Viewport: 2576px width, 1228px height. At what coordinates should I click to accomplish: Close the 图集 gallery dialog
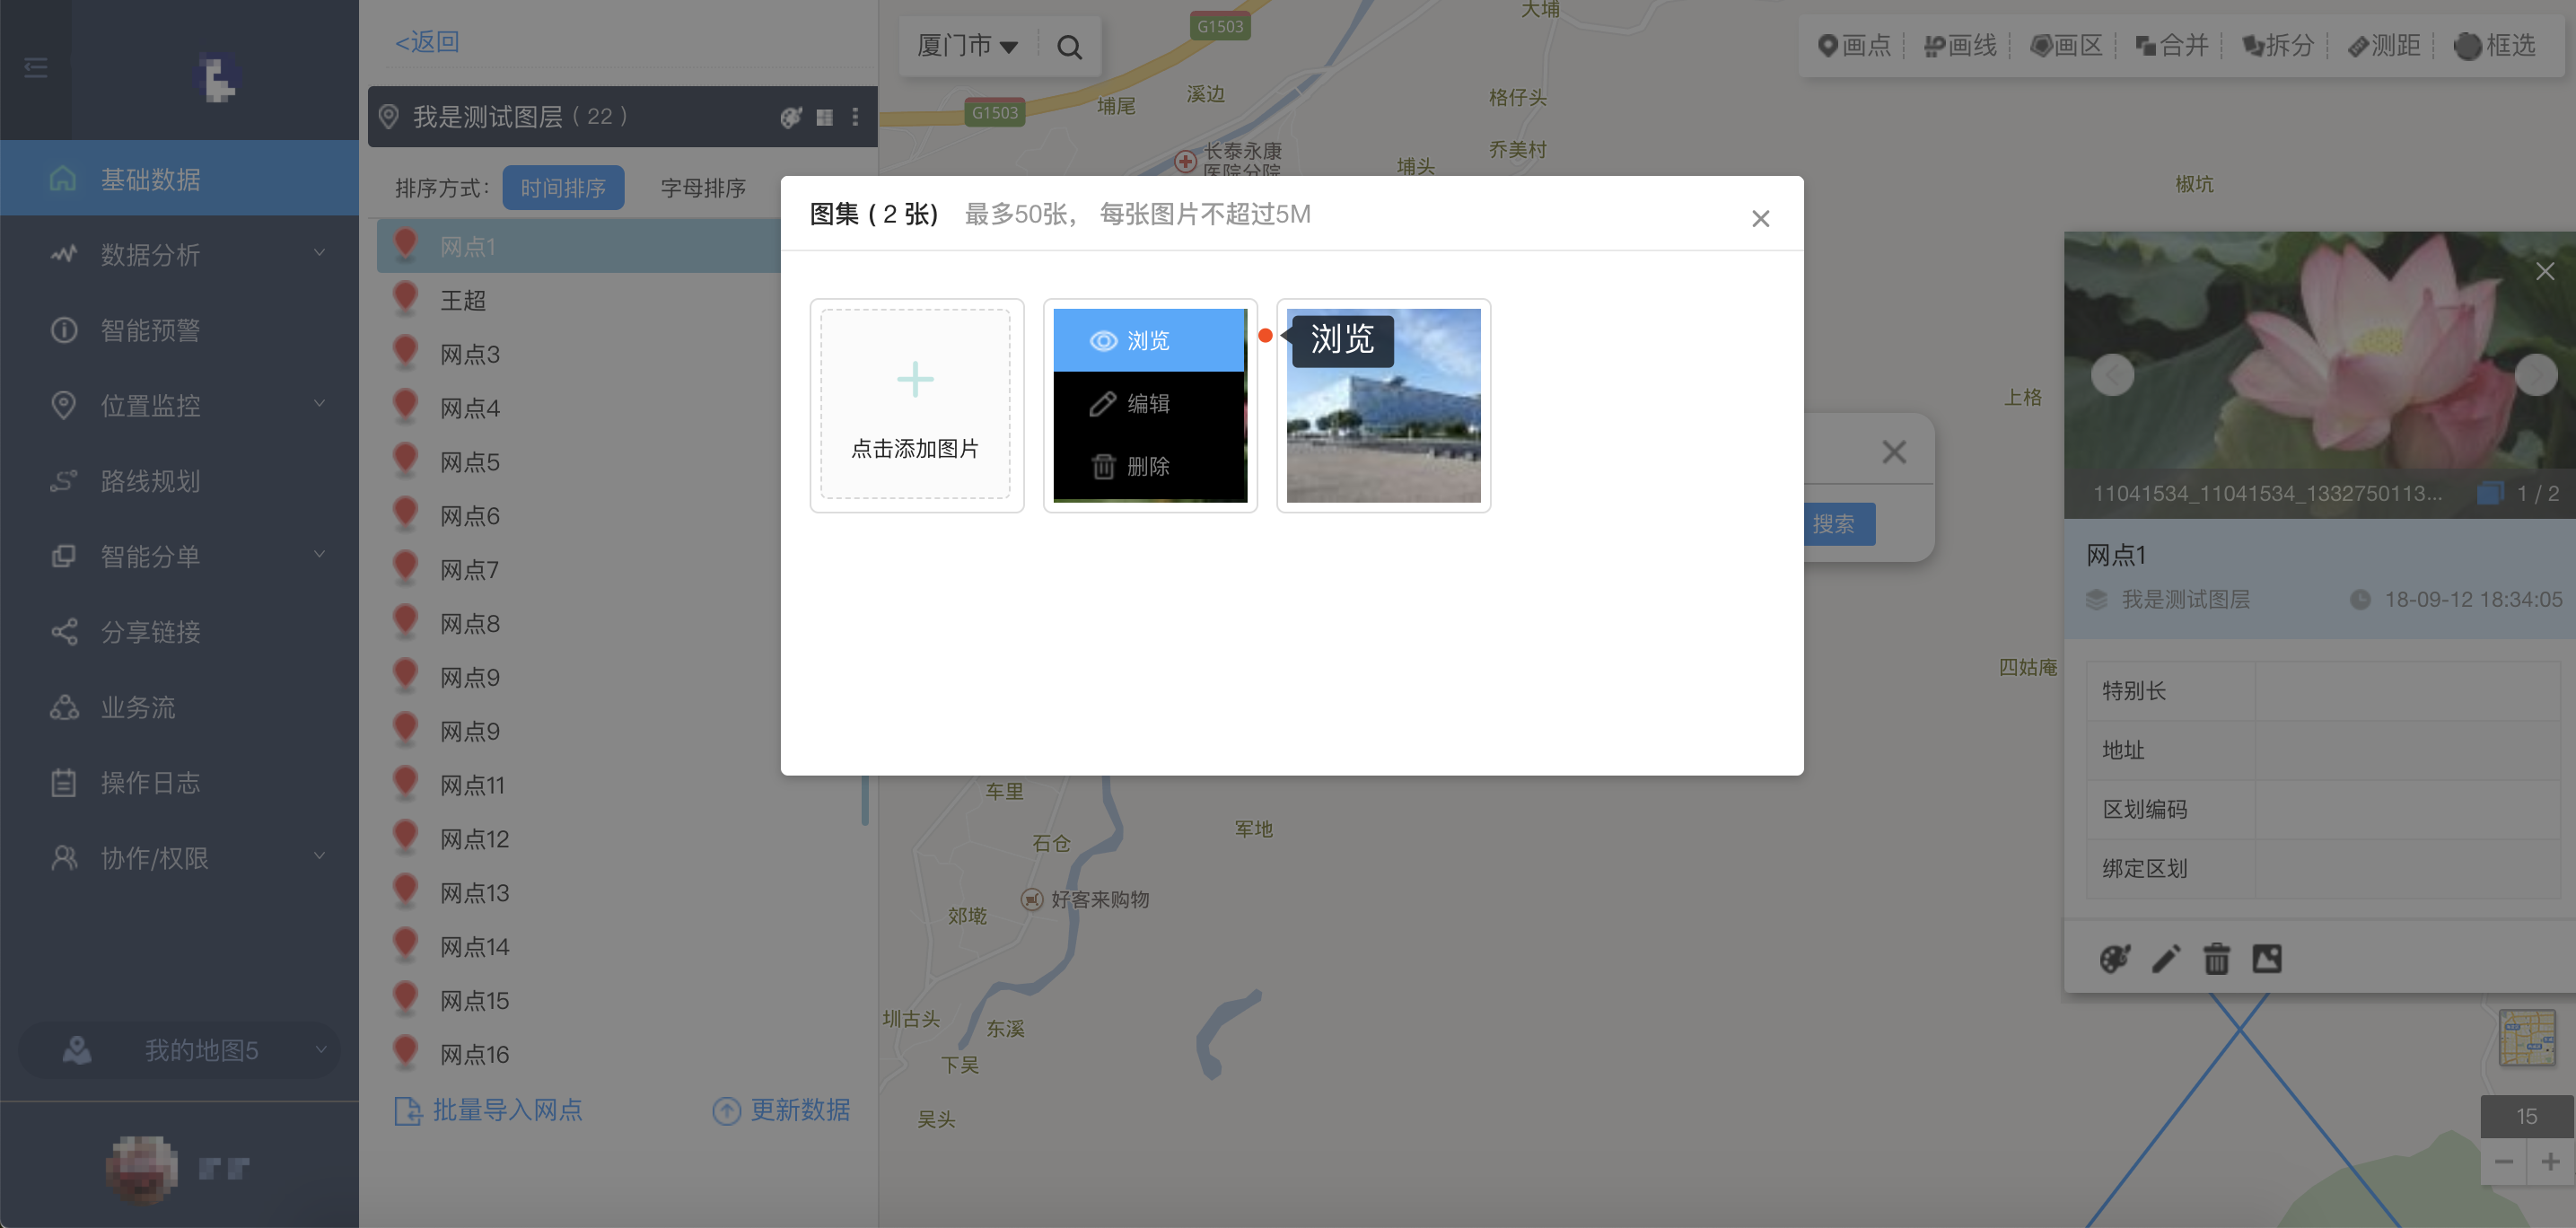(1761, 218)
